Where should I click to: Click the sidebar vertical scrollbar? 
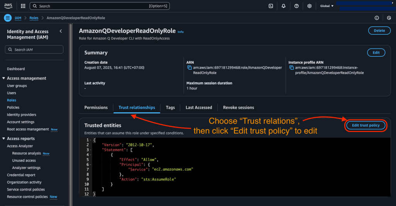[x=71, y=115]
